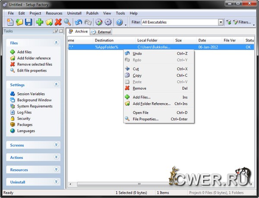The width and height of the screenshot is (259, 198).
Task: Select File Properties... in context menu
Action: click(145, 119)
